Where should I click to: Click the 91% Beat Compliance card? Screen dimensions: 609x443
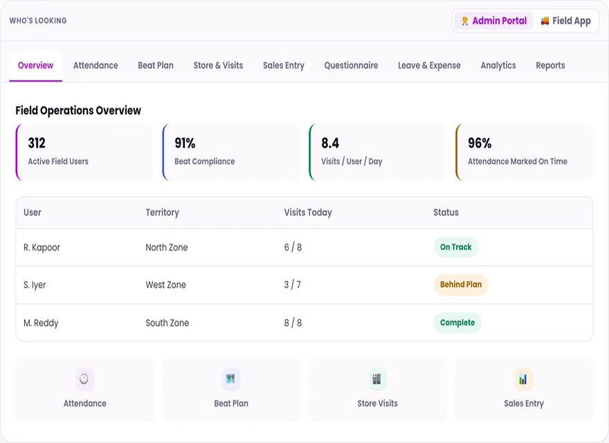pyautogui.click(x=230, y=152)
